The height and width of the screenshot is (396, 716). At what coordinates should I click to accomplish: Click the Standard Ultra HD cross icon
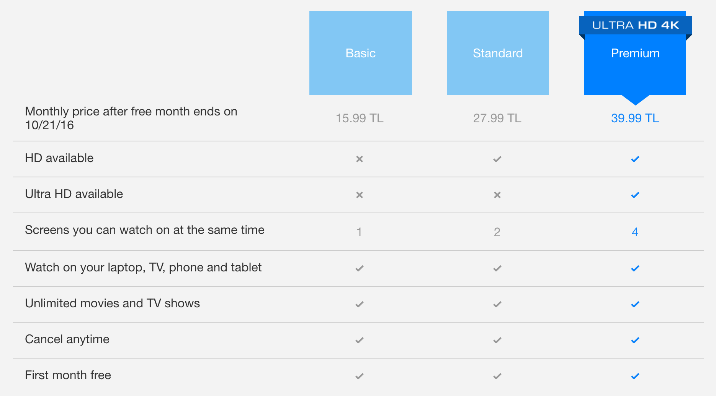point(497,195)
